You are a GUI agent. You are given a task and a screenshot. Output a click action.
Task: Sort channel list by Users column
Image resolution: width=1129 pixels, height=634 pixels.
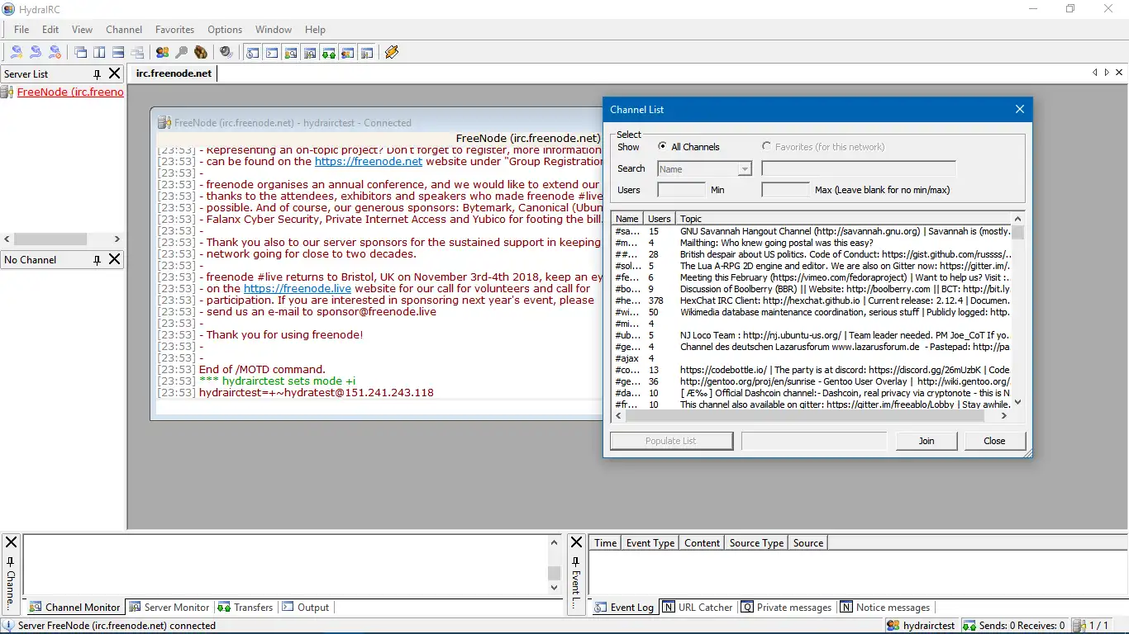point(660,219)
